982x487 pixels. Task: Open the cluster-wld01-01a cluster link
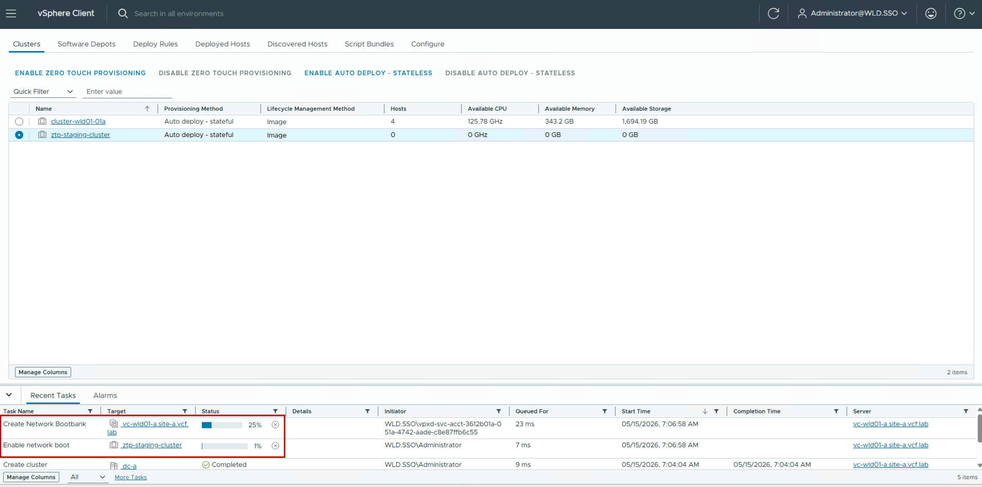coord(78,121)
